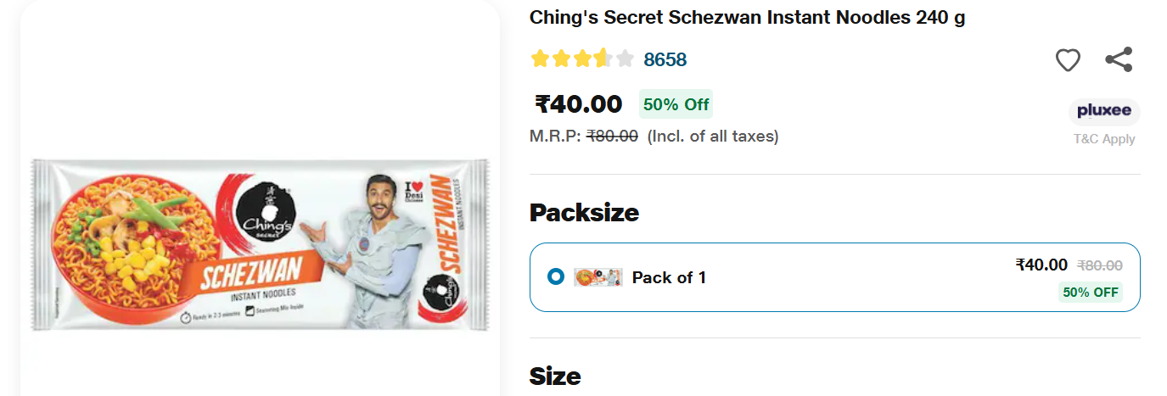This screenshot has height=396, width=1167.
Task: Click the pluxee badge
Action: 1103,111
